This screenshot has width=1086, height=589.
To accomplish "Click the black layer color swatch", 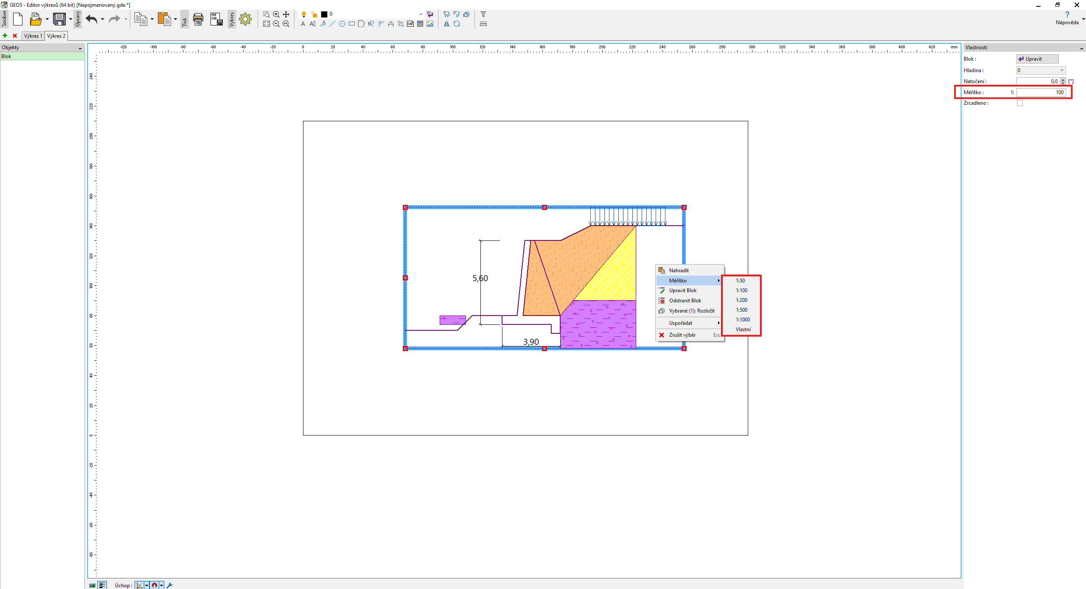I will [324, 14].
